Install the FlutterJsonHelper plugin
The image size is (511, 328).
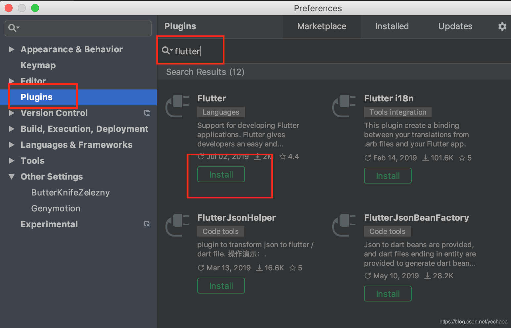click(221, 286)
